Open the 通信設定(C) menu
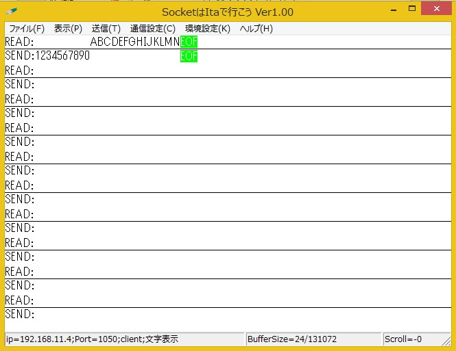The width and height of the screenshot is (456, 351). point(152,29)
